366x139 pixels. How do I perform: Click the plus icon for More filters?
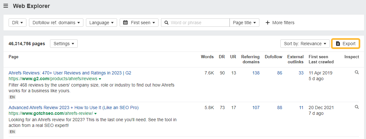click(x=267, y=23)
